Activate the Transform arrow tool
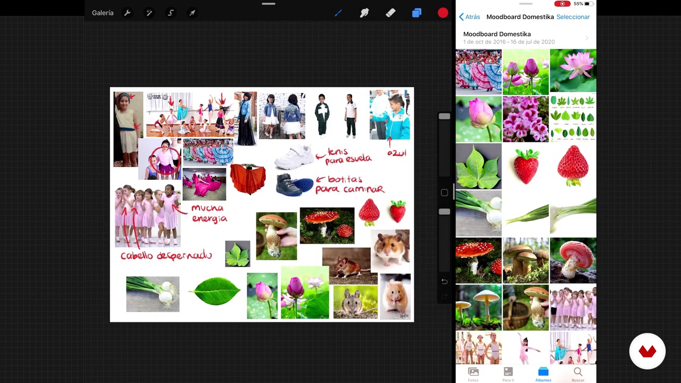The image size is (681, 383). point(192,13)
